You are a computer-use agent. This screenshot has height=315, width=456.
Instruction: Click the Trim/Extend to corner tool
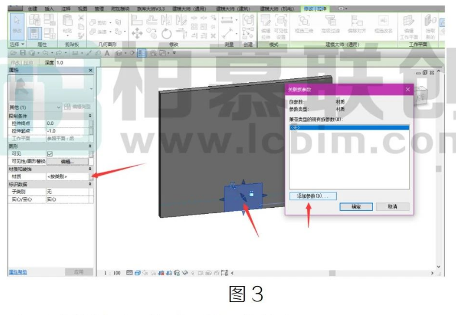pos(181,33)
